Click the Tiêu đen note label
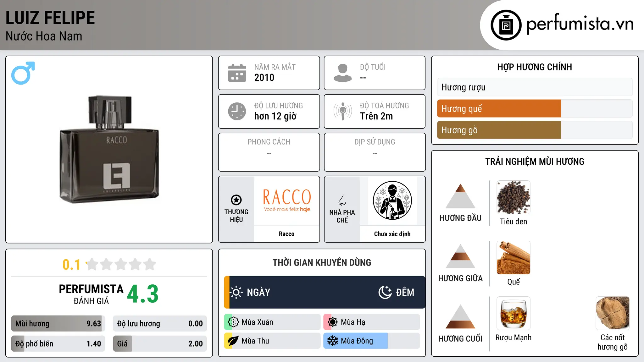 [514, 222]
